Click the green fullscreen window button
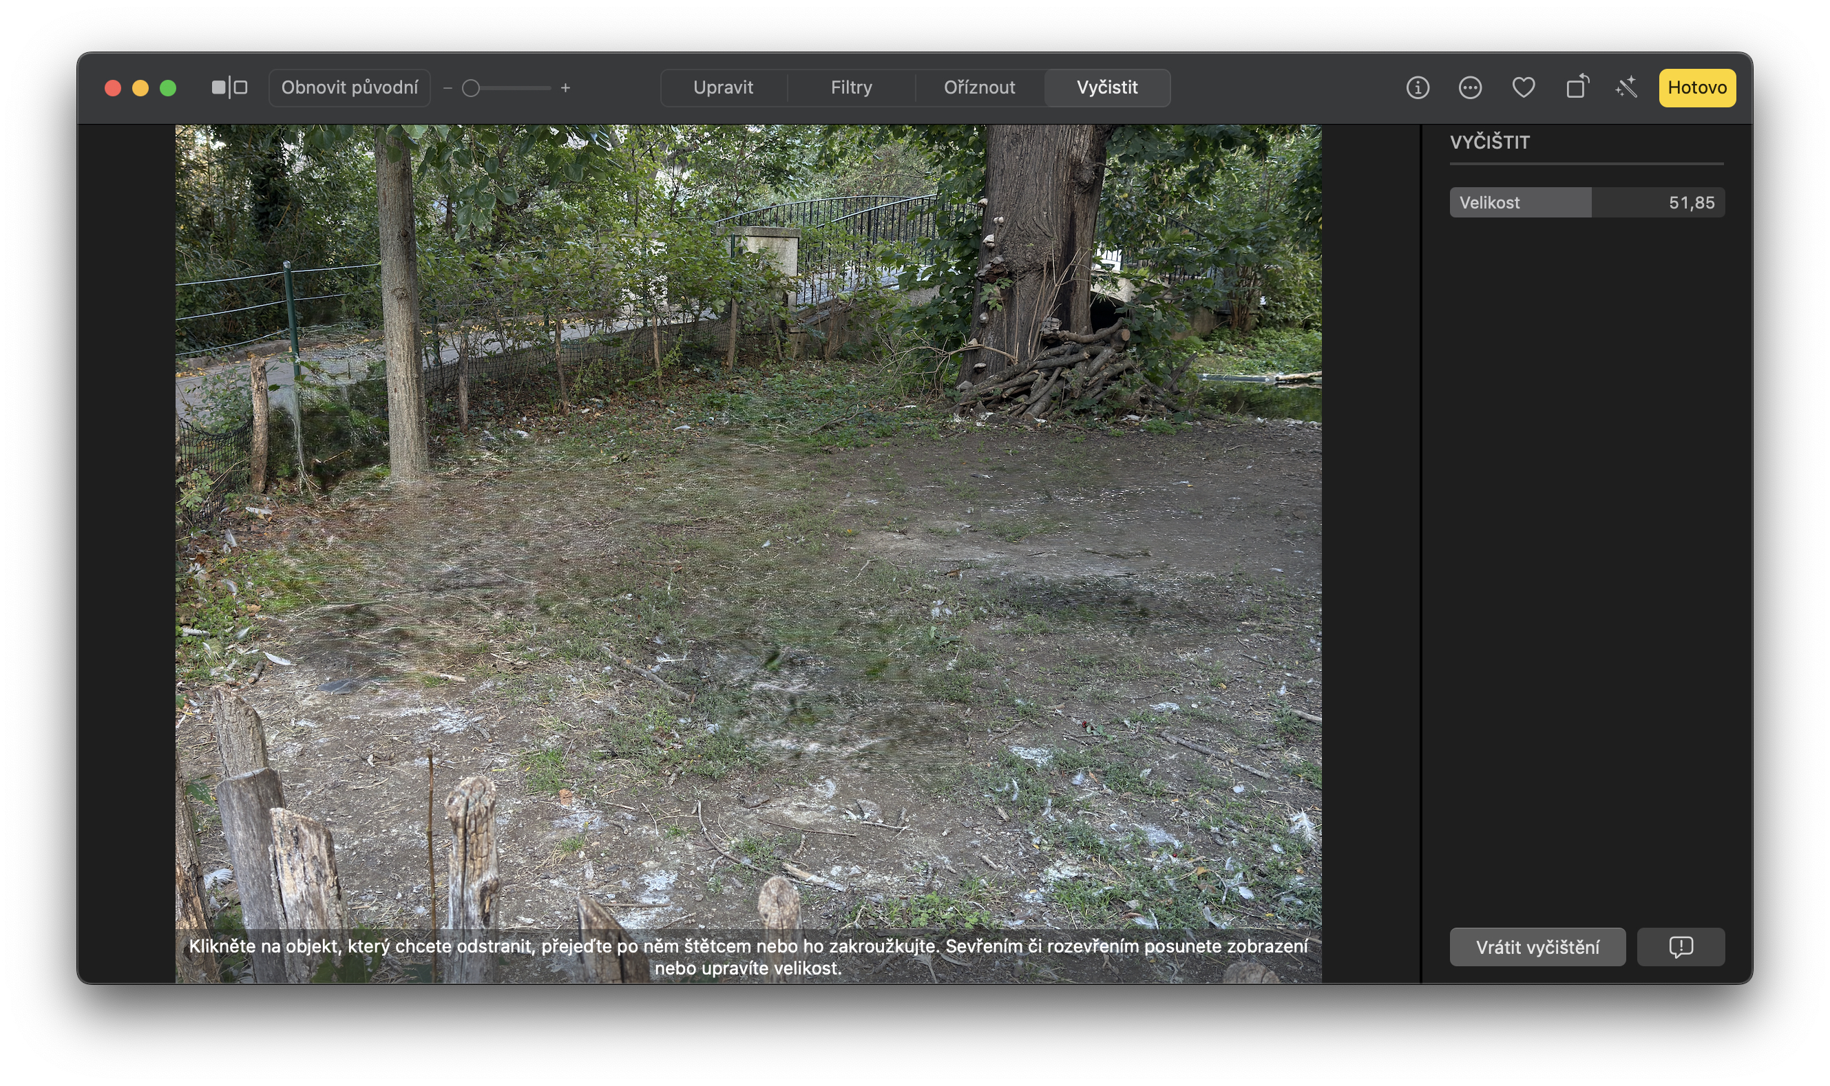The image size is (1830, 1086). (x=167, y=88)
